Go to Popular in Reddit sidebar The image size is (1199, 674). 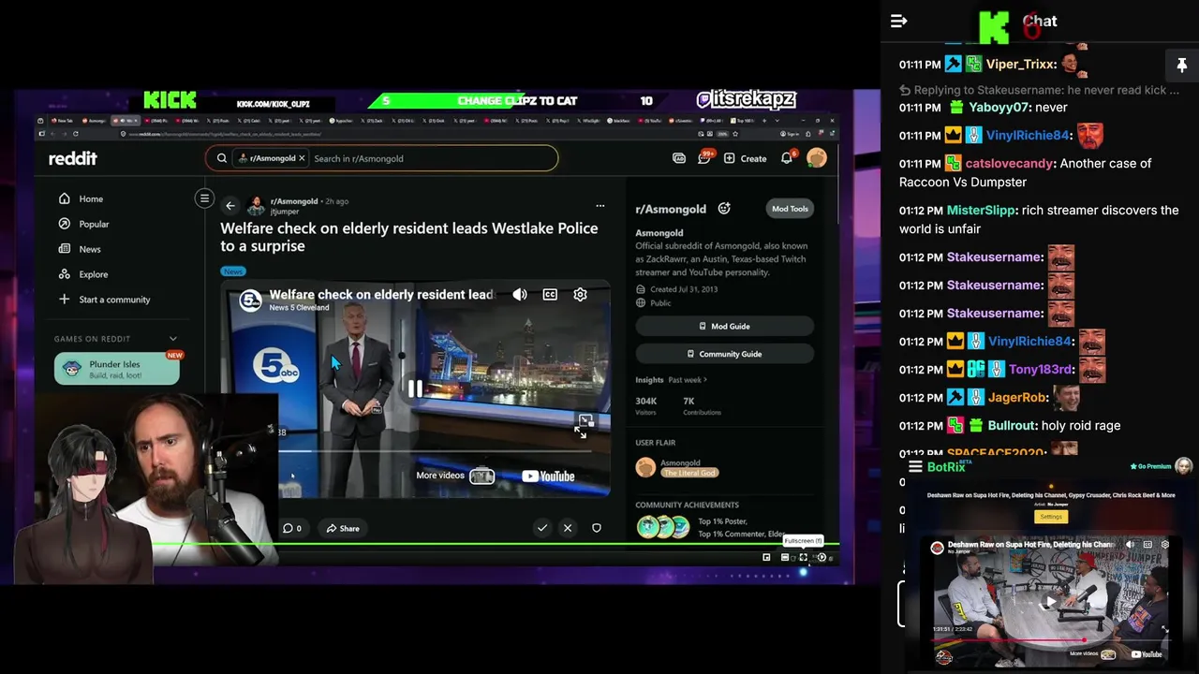click(x=84, y=224)
